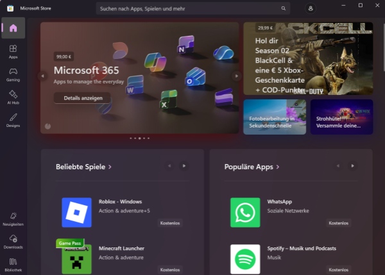Open the Spotify app icon

pos(245,259)
